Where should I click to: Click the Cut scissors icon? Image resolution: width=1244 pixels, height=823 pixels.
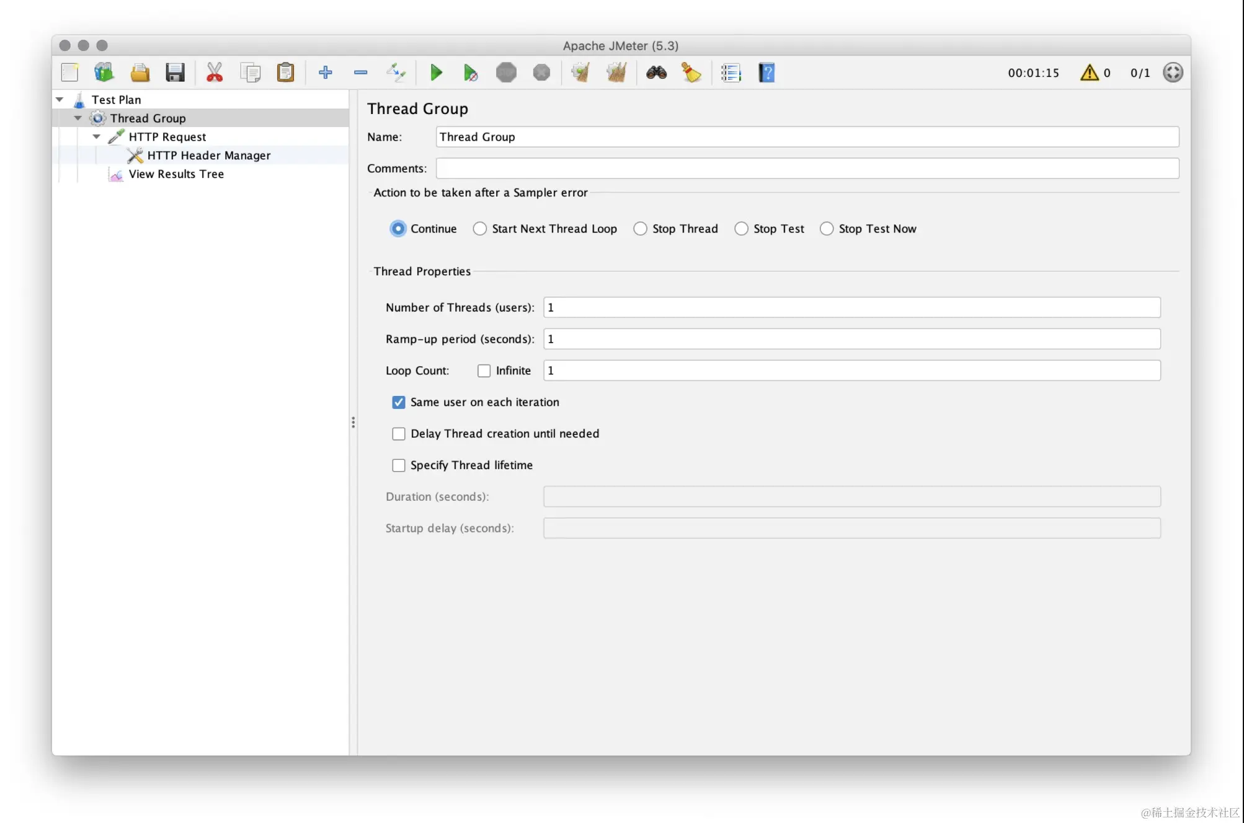coord(215,73)
